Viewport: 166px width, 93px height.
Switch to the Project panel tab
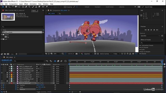[x=34, y=10]
